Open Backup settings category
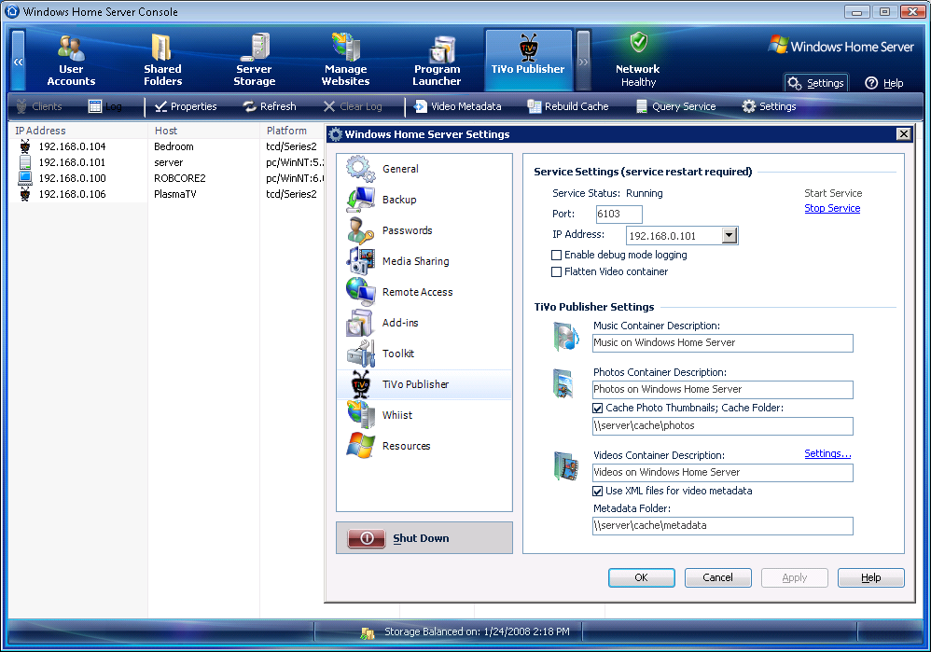The image size is (931, 652). coord(424,200)
